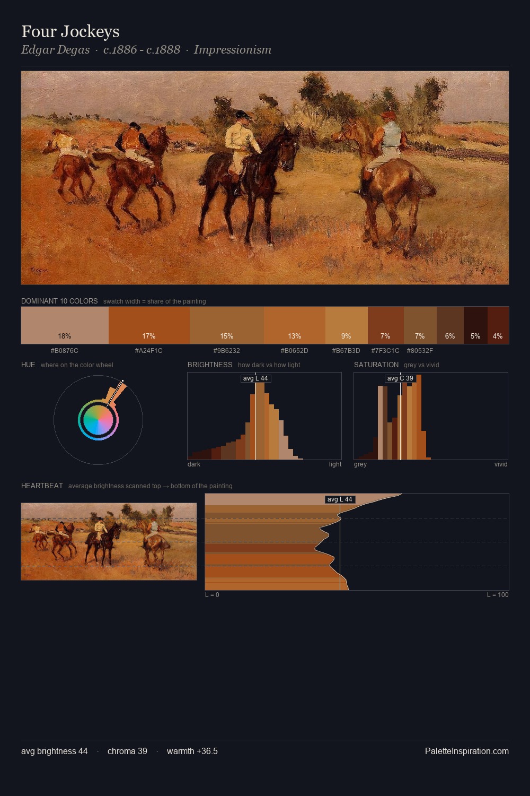Click the #B0652D hex code text
Viewport: 530px width, 796px height.
[295, 351]
